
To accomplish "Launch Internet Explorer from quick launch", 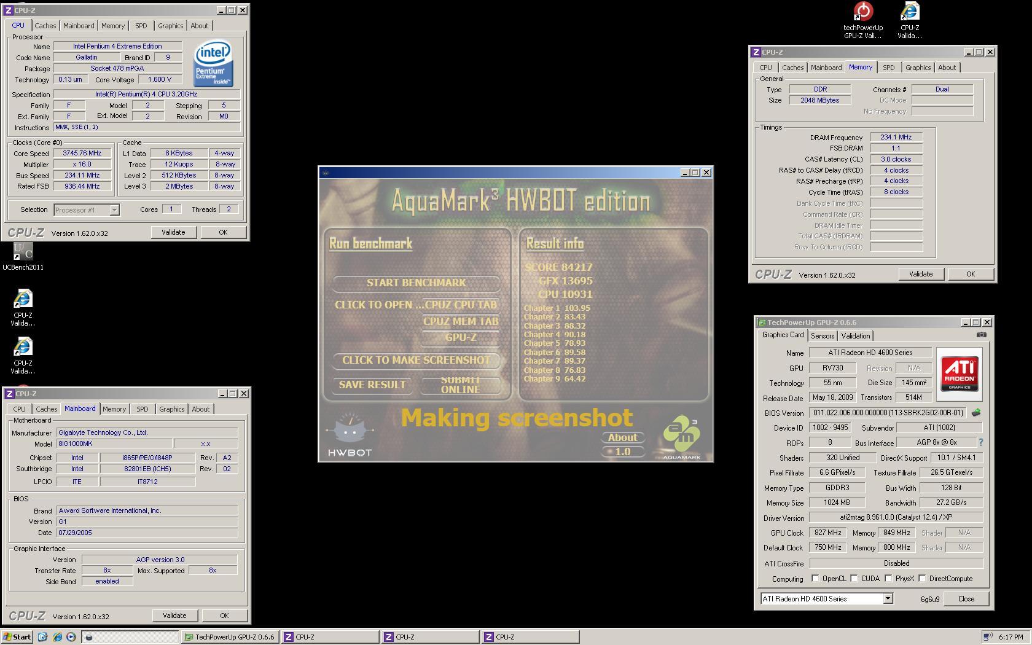I will coord(57,637).
